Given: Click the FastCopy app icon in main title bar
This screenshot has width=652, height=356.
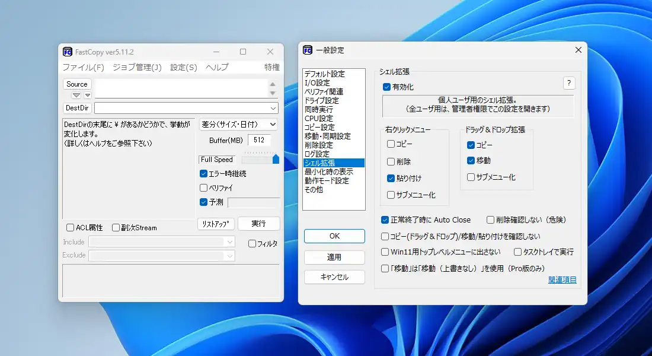Looking at the screenshot, I should point(68,52).
